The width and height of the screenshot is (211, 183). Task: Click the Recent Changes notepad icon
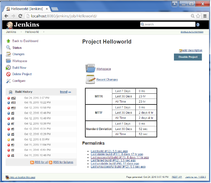click(90, 80)
